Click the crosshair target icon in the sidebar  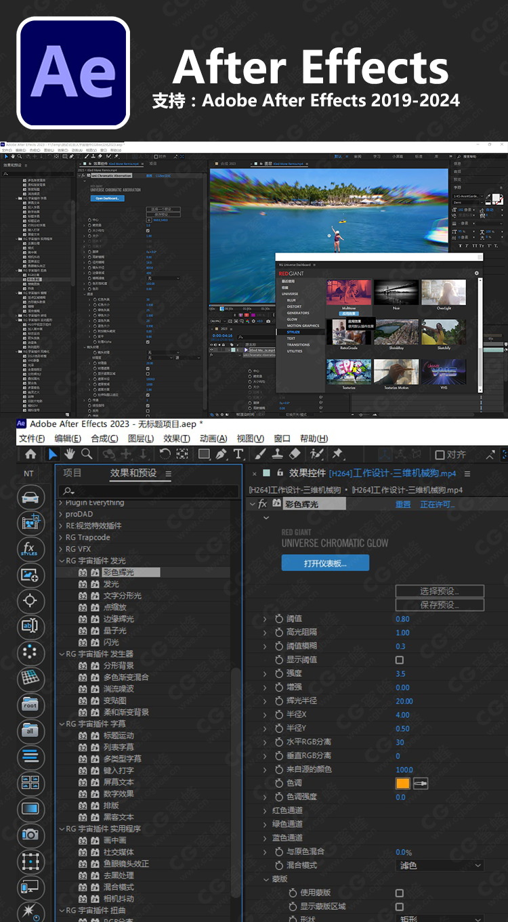click(x=29, y=601)
